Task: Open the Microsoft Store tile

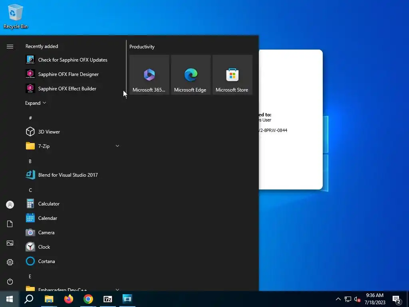Action: point(232,75)
